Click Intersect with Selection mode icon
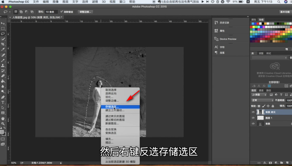The image size is (292, 166). coord(32,12)
